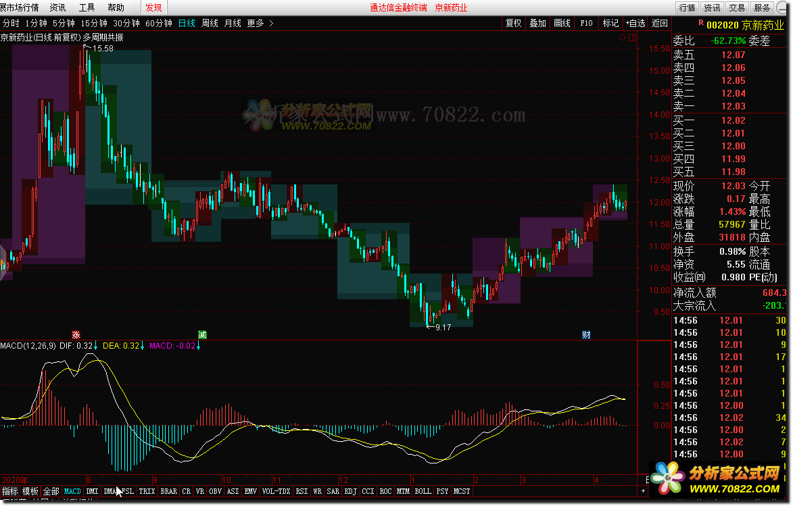Click the down arrow beside DIF value
The height and width of the screenshot is (506, 793).
click(x=95, y=346)
